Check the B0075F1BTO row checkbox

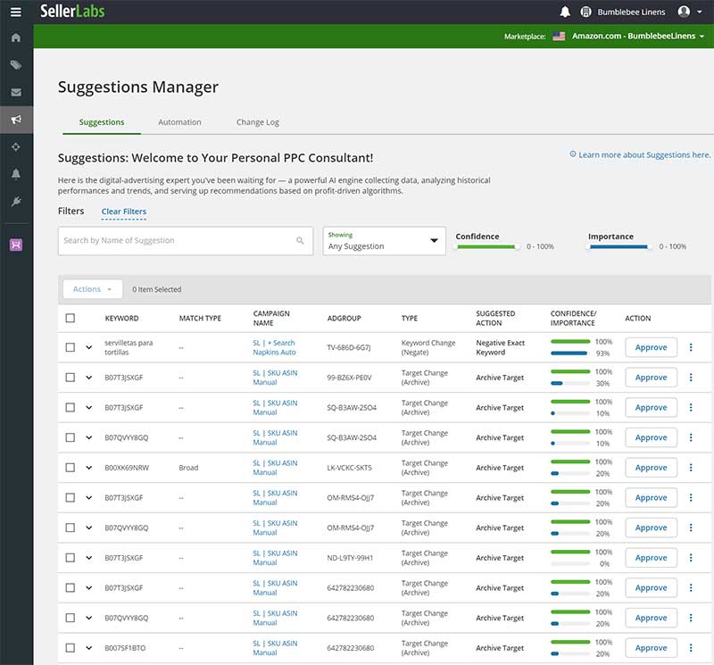[71, 648]
